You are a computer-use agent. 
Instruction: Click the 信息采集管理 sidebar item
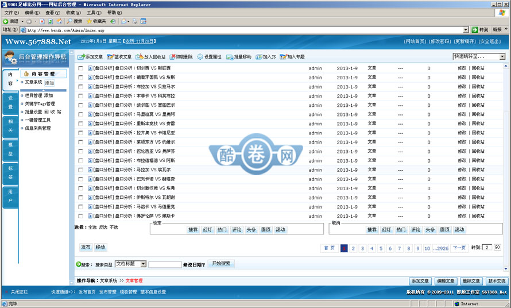[x=38, y=128]
